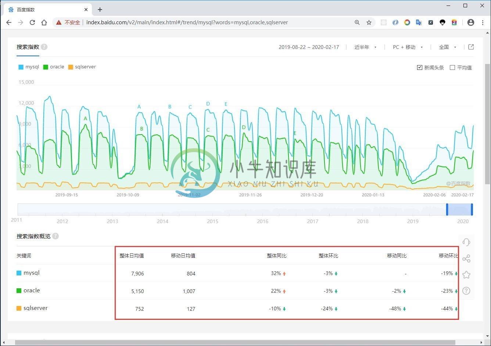Open the 全国 region dropdown
The image size is (491, 346).
click(x=448, y=47)
